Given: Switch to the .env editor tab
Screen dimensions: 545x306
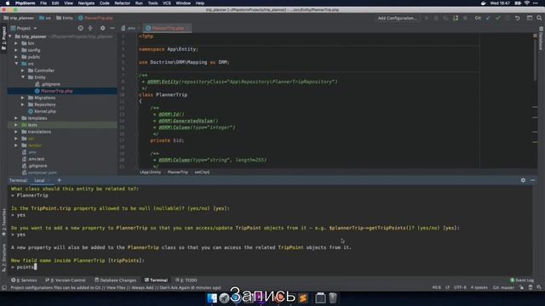Looking at the screenshot, I should tap(130, 28).
